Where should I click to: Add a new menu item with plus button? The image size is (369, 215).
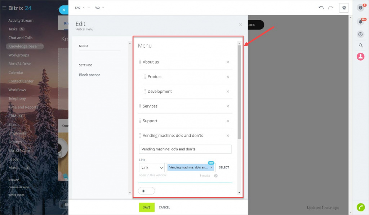pos(146,191)
